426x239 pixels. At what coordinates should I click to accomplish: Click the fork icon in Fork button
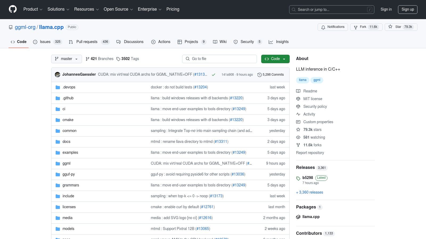[356, 27]
